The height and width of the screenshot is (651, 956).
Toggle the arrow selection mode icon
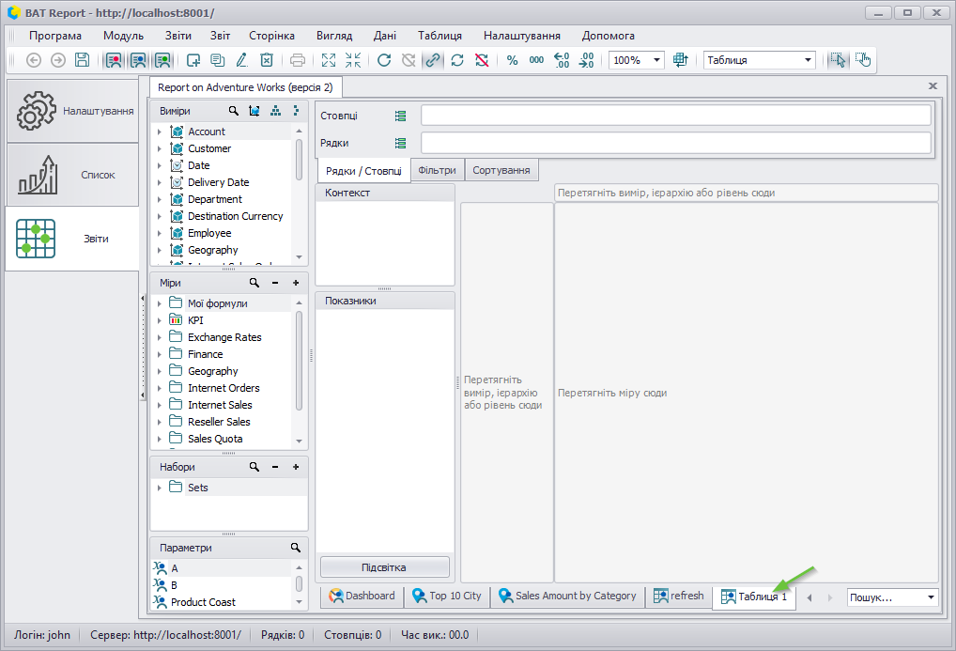(x=839, y=60)
